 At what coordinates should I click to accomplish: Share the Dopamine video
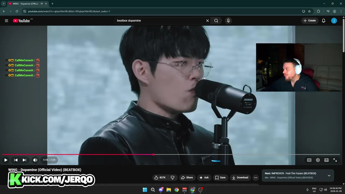(x=187, y=178)
